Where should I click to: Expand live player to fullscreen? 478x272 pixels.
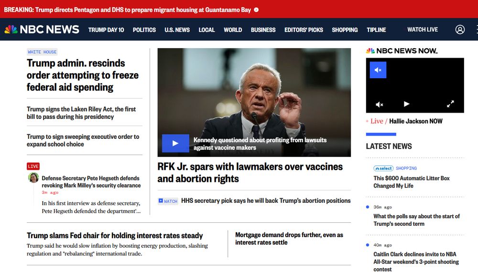pos(450,104)
